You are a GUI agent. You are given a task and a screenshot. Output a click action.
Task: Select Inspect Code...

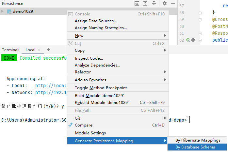pyautogui.click(x=118, y=58)
